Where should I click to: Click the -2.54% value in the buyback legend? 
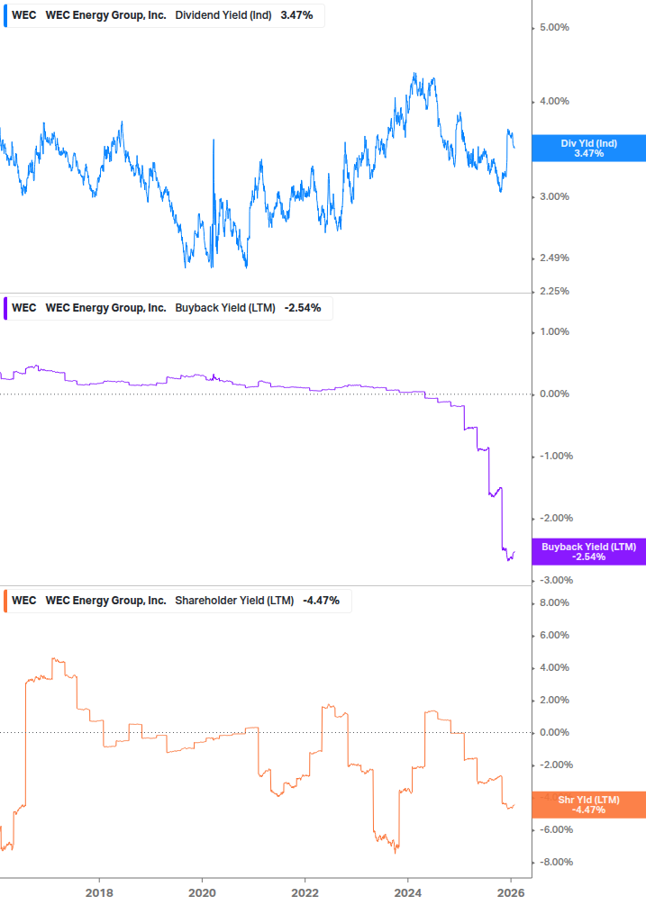[303, 308]
